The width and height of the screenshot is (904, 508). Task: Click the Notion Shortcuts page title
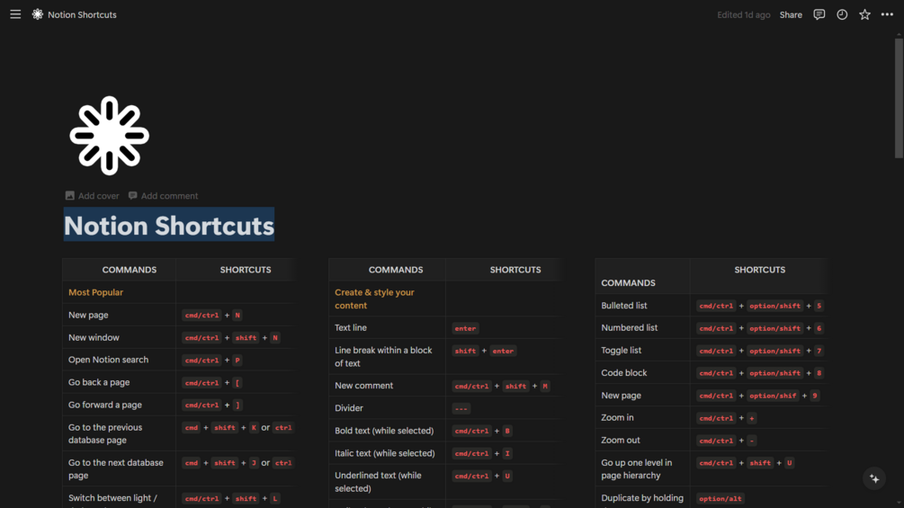tap(169, 225)
